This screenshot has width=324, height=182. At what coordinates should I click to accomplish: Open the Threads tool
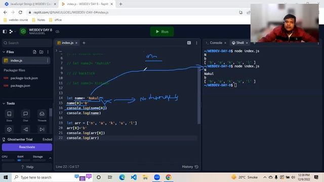(x=42, y=116)
